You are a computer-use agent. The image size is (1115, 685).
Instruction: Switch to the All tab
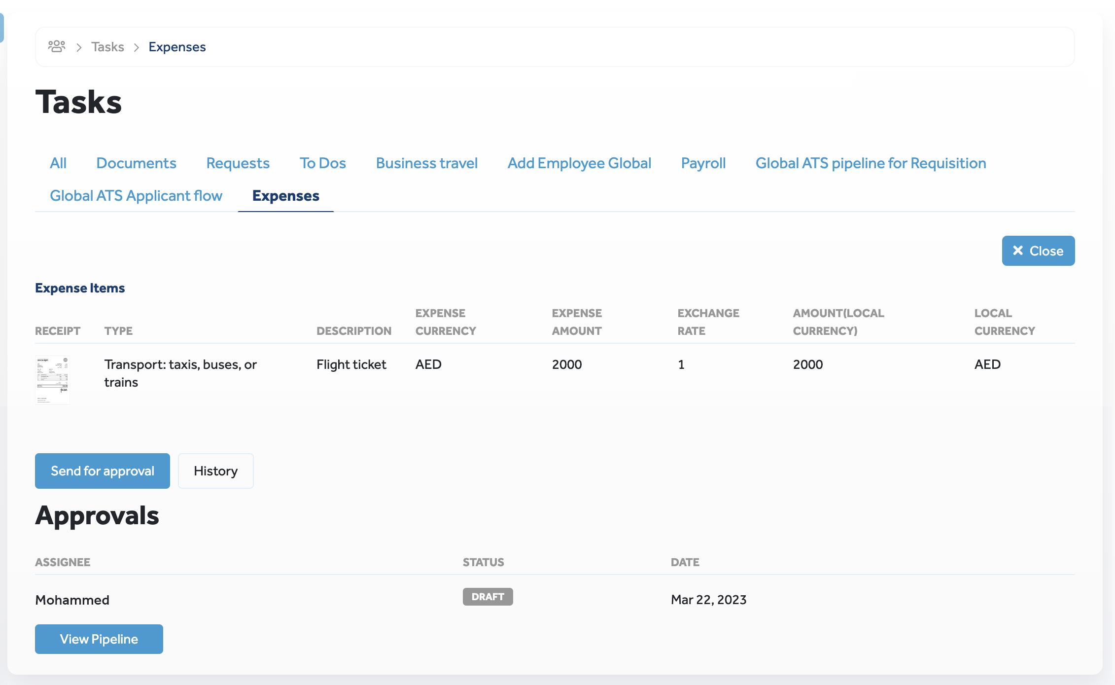pyautogui.click(x=58, y=163)
